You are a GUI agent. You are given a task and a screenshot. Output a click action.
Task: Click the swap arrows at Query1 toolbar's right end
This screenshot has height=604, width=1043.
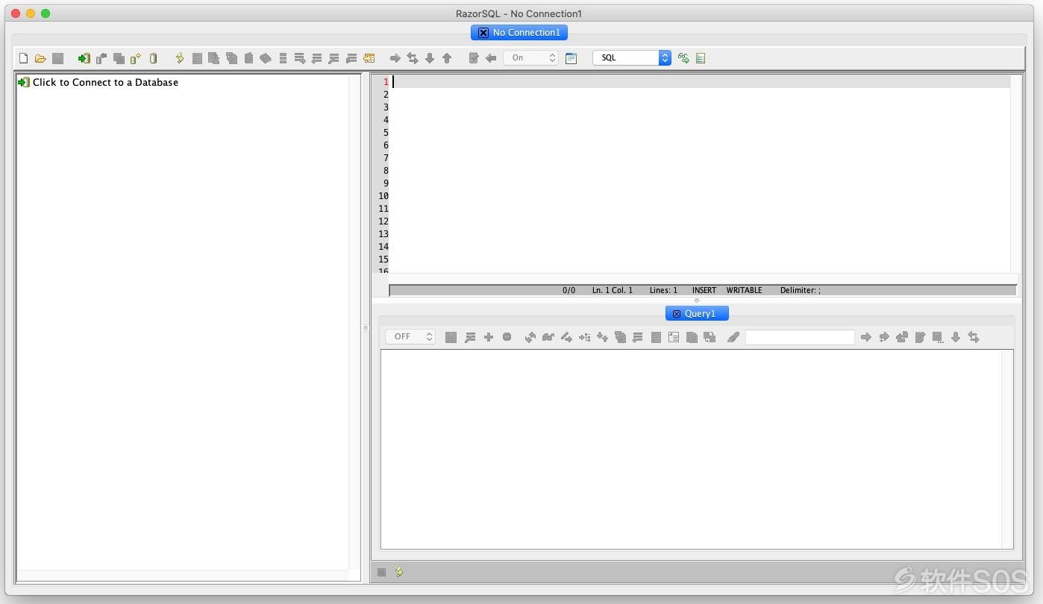coord(974,337)
